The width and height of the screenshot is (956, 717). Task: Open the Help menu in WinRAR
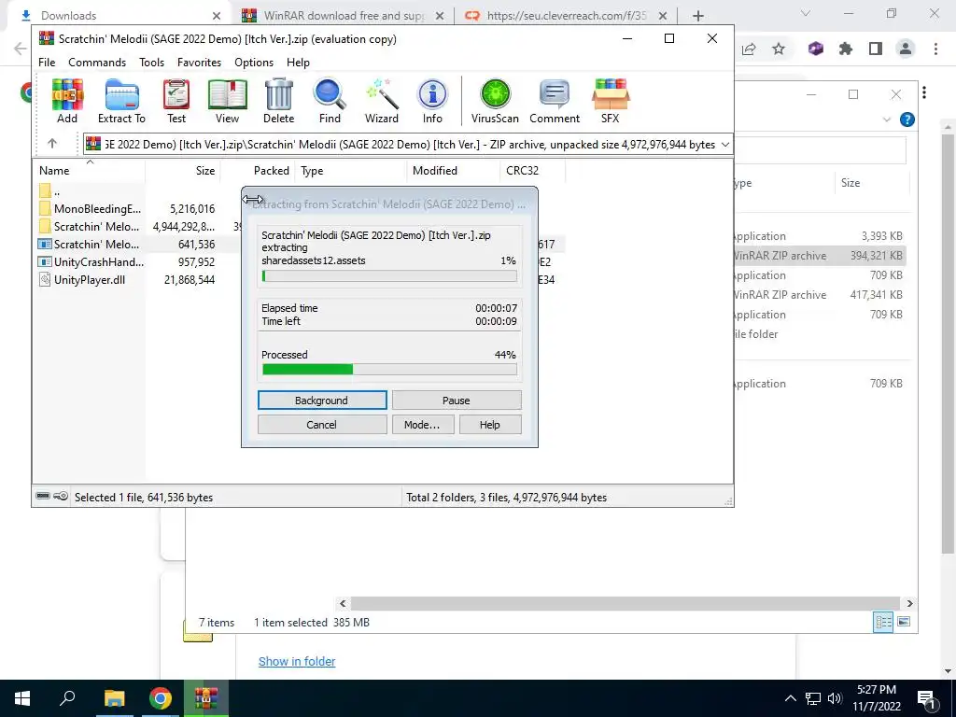point(298,63)
